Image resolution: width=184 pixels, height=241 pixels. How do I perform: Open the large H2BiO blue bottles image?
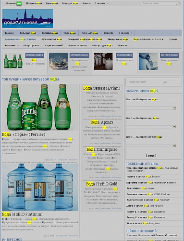click(40, 187)
